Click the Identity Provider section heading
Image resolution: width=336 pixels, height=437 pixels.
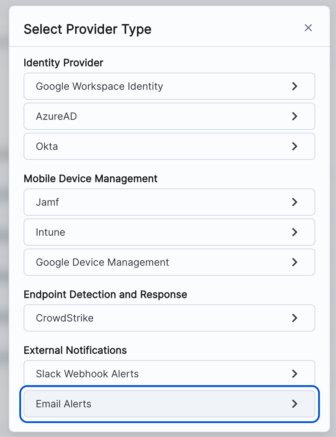coord(63,63)
